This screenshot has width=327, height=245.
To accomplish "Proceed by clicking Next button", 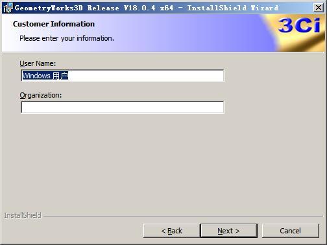I will point(229,231).
